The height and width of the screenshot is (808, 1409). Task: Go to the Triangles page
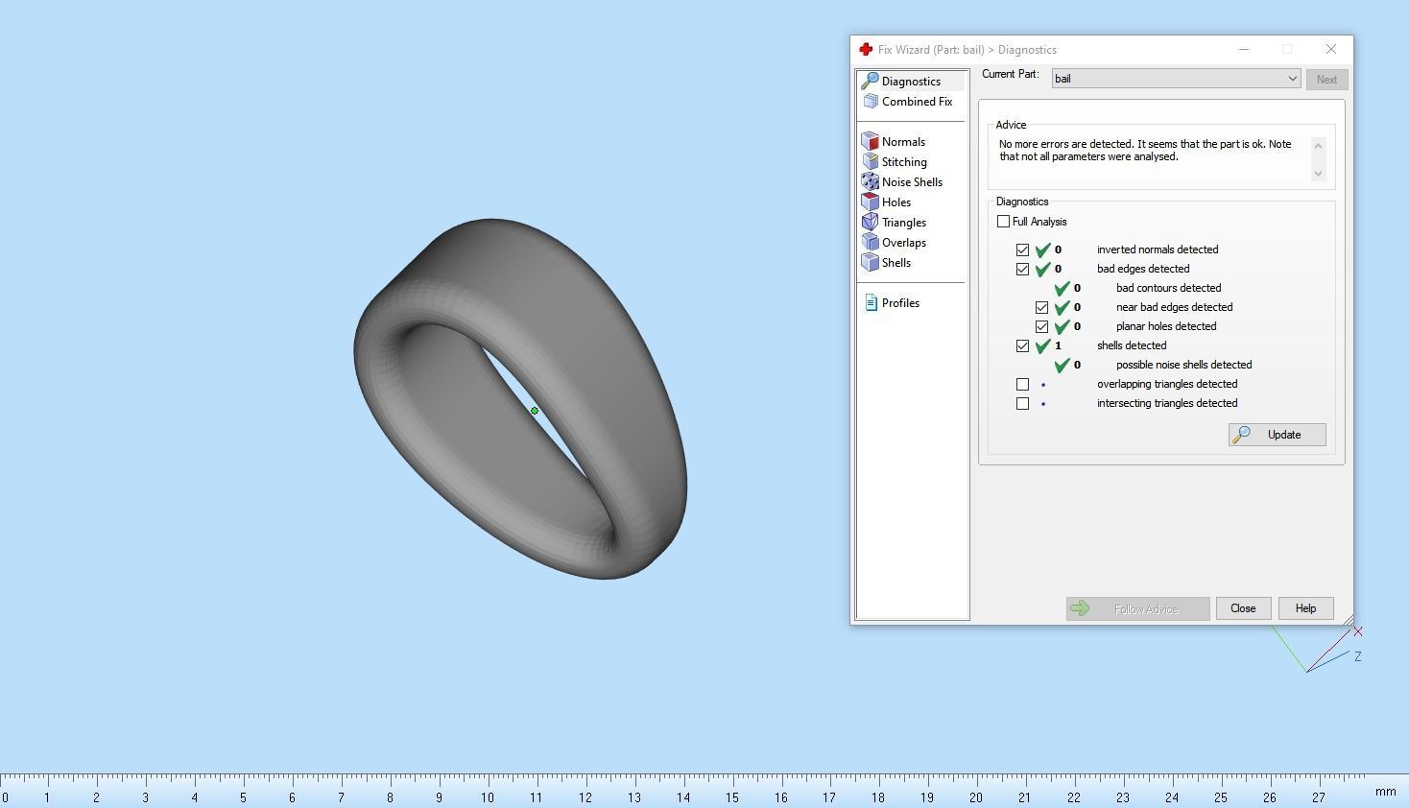(904, 223)
